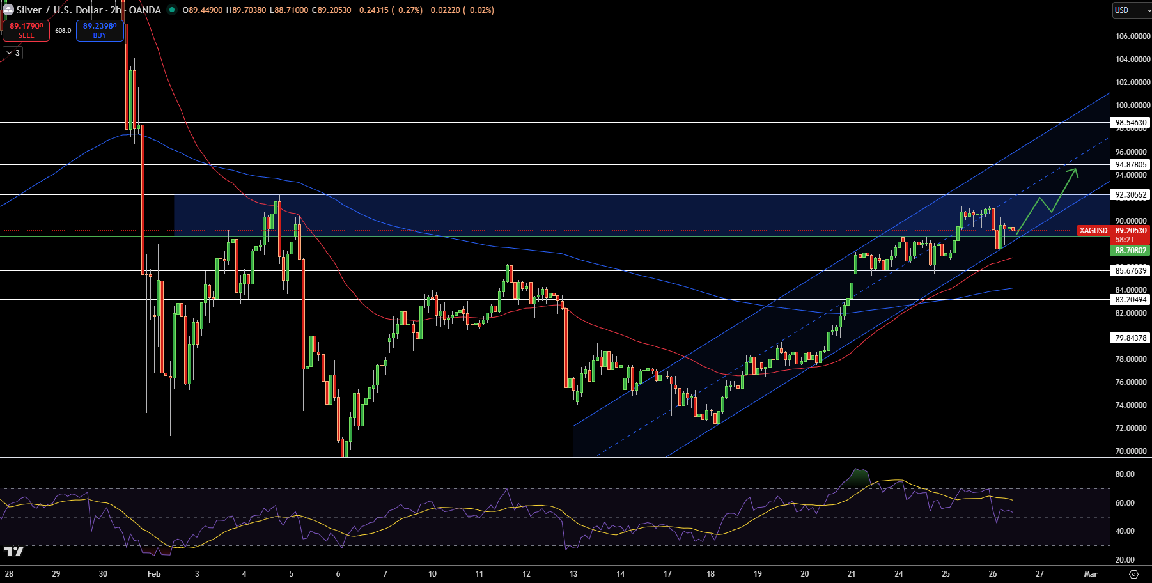Screen dimensions: 1152x583
Task: Click the TradingView logo in bottom left
Action: 14,551
